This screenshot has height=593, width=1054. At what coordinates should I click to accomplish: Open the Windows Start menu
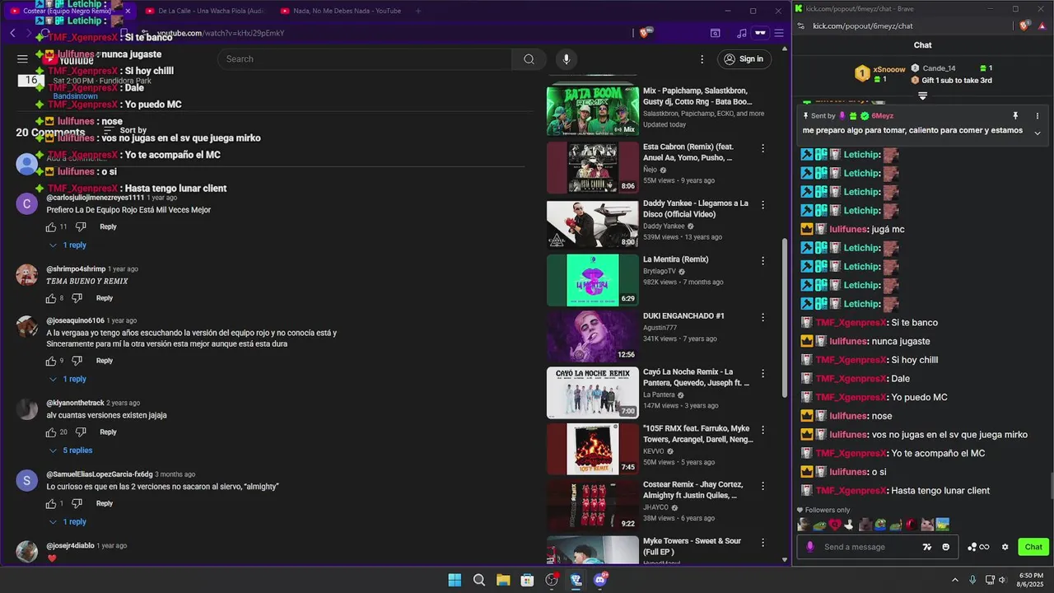455,580
